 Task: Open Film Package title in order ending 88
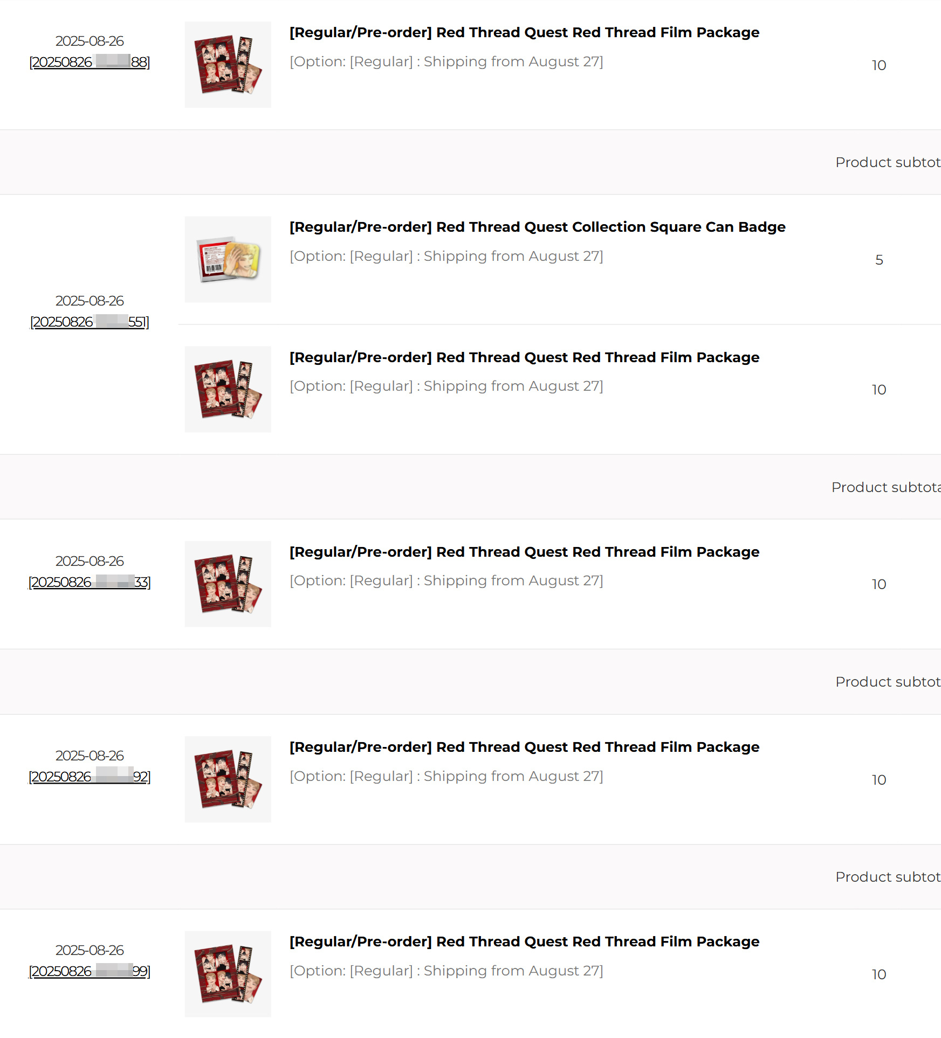(x=524, y=32)
